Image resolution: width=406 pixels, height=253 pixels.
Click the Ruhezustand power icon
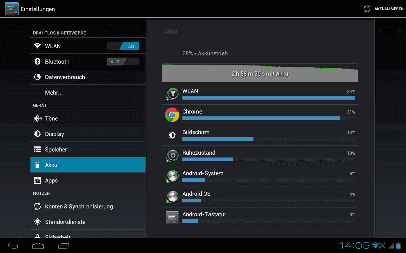172,156
